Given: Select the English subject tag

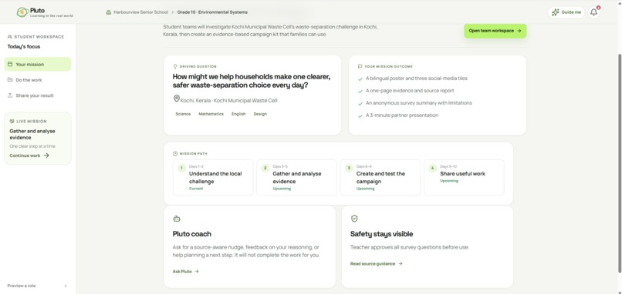Looking at the screenshot, I should pyautogui.click(x=238, y=114).
